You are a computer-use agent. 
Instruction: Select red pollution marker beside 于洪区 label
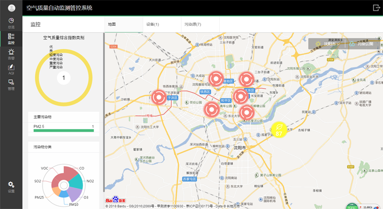coord(159,97)
